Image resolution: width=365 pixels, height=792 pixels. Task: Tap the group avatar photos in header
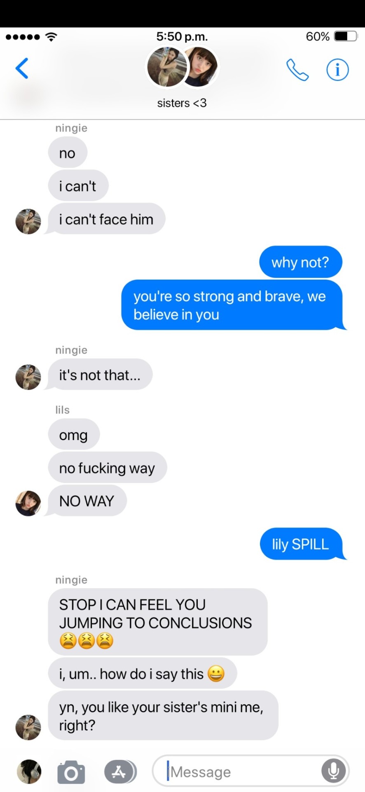click(182, 67)
